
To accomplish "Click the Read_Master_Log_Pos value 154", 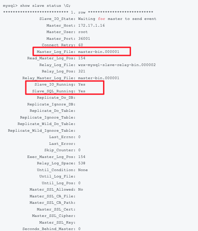I will pos(82,58).
